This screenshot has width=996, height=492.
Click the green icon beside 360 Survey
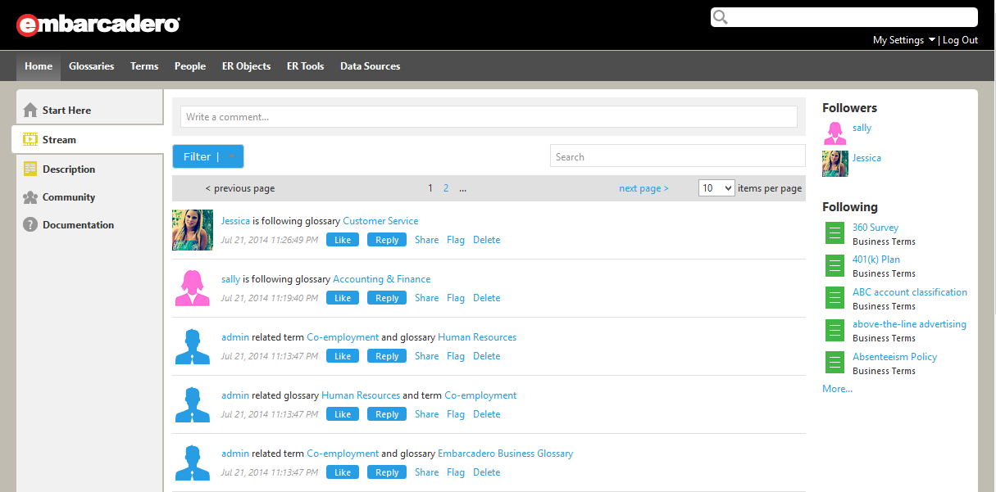(x=835, y=233)
